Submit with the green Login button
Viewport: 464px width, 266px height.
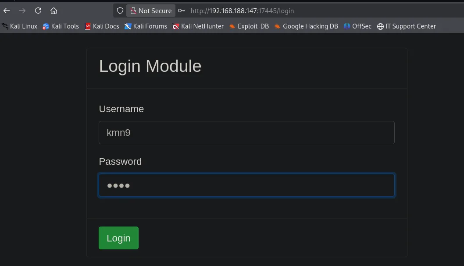pyautogui.click(x=118, y=238)
